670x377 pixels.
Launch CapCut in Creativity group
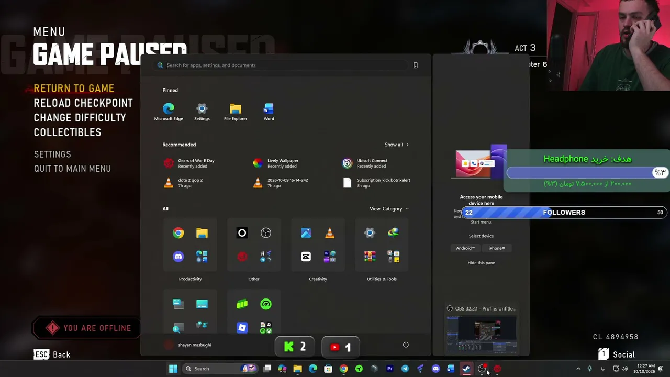click(x=306, y=257)
